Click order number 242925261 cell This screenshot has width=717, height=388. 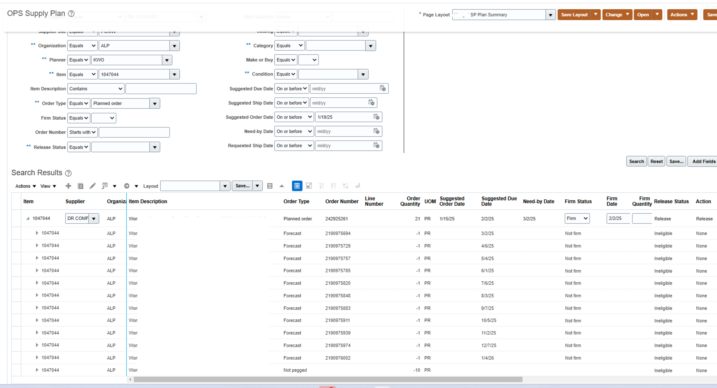(336, 219)
